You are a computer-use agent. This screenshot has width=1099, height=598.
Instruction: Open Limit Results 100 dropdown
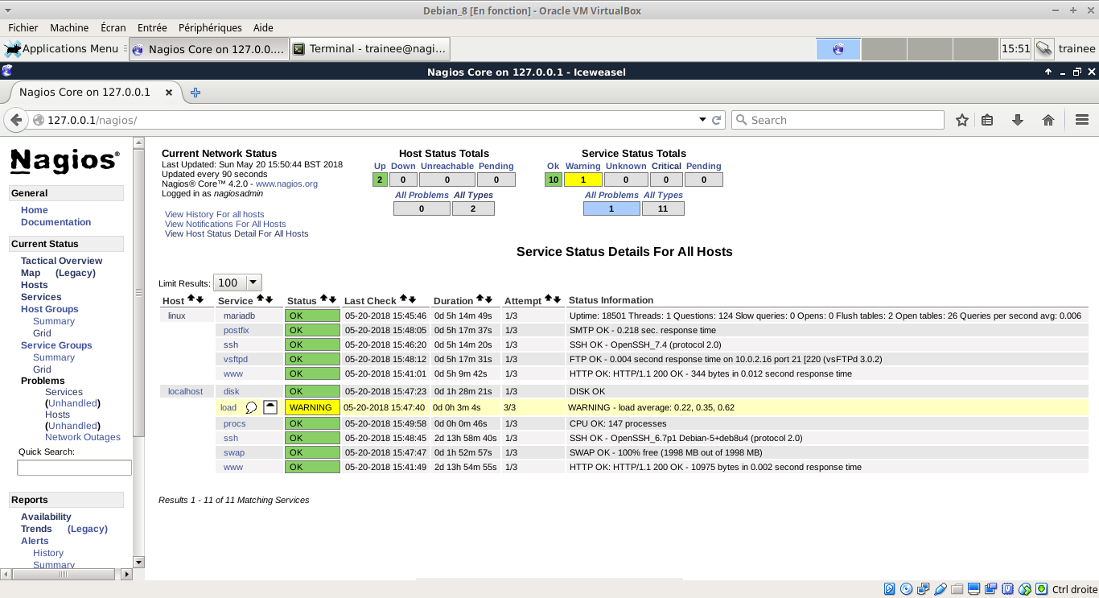237,283
